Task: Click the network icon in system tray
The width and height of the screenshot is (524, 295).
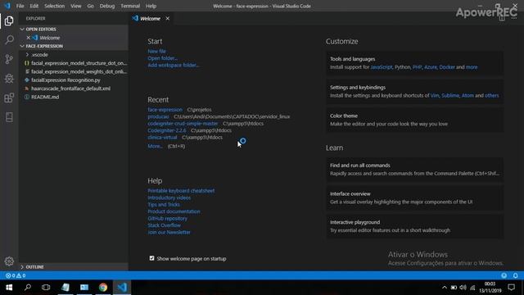Action: tap(472, 288)
